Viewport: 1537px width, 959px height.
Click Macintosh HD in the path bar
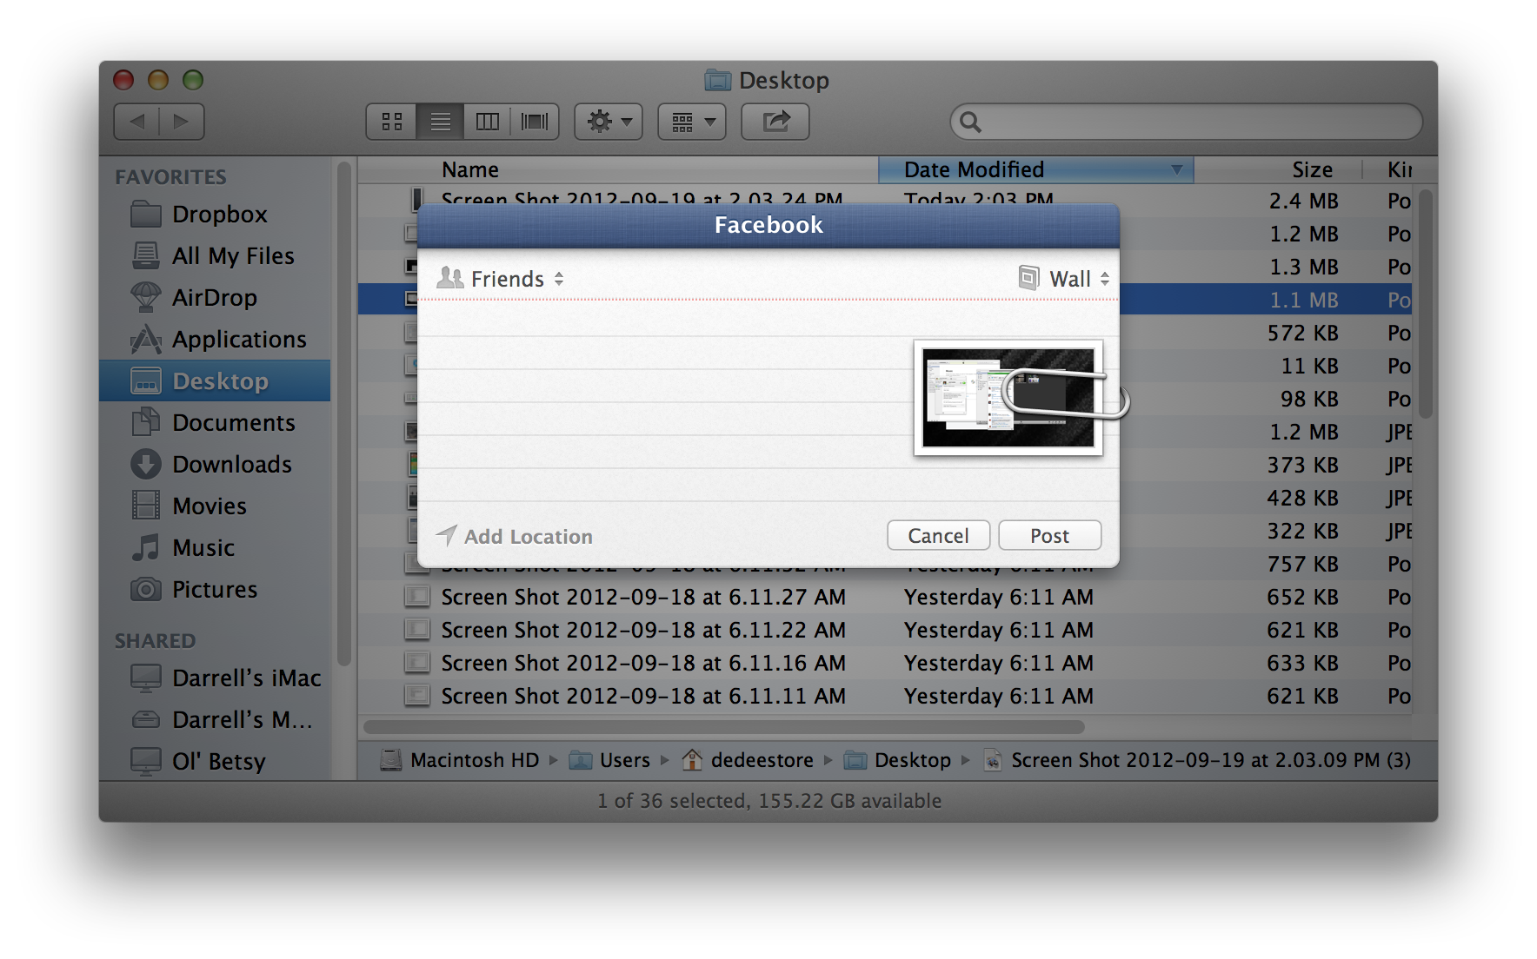(461, 760)
